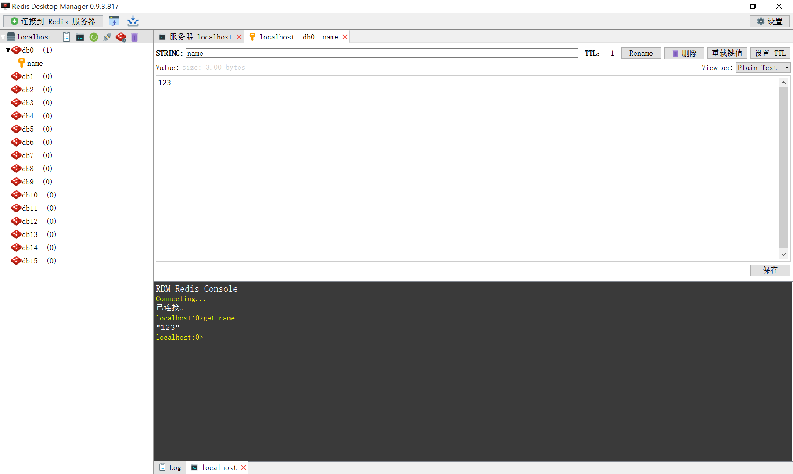Click the 已连接。 console status line
This screenshot has height=474, width=793.
tap(170, 308)
